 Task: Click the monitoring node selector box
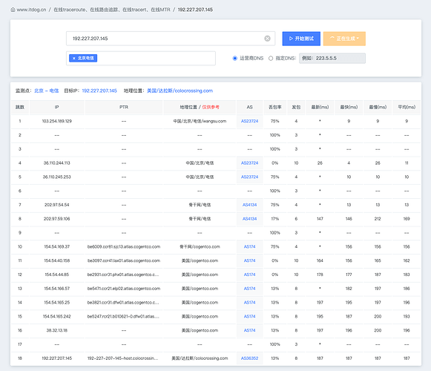[x=141, y=59]
